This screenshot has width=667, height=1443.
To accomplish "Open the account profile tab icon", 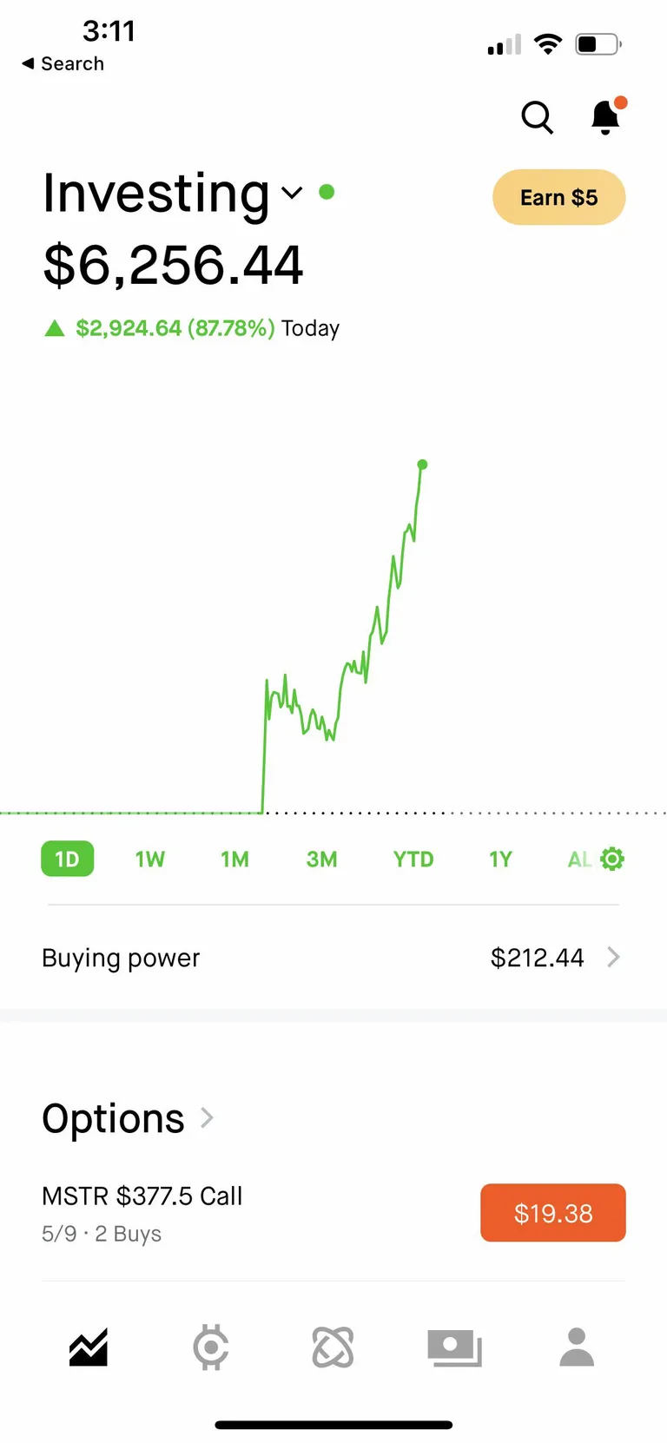I will coord(577,1347).
